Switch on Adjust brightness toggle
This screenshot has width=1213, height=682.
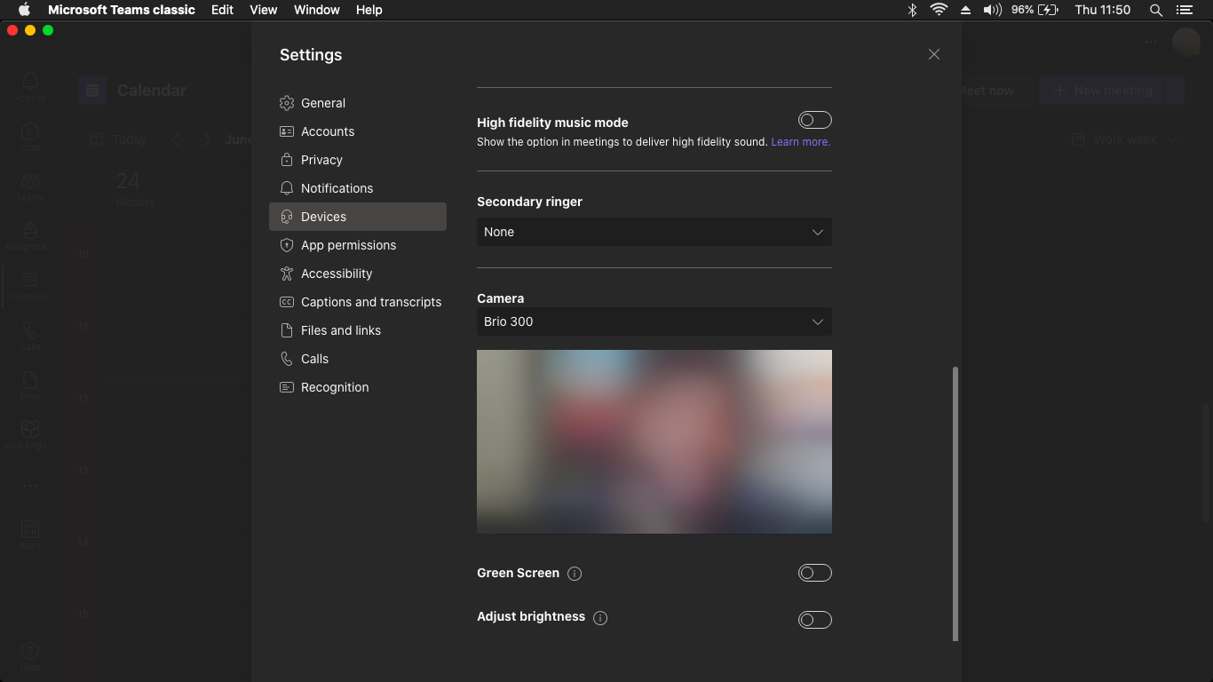(x=814, y=620)
